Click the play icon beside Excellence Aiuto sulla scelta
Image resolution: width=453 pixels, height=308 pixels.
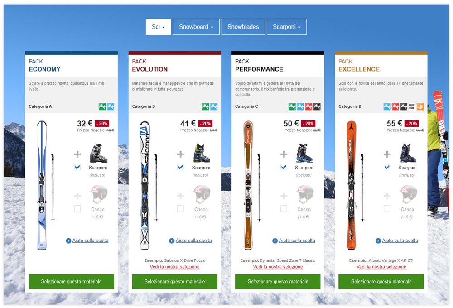(x=378, y=241)
